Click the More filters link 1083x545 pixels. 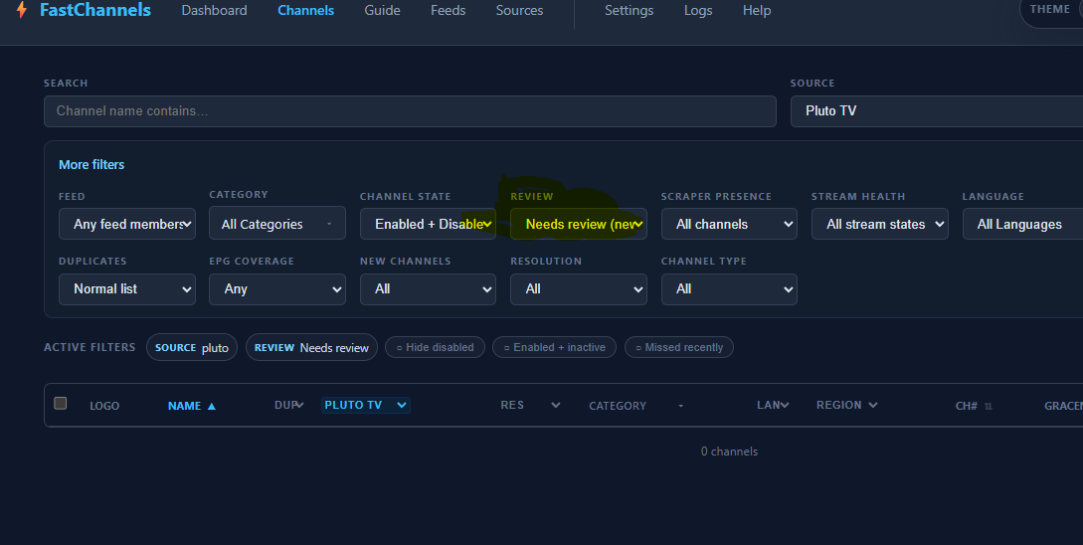(x=91, y=164)
